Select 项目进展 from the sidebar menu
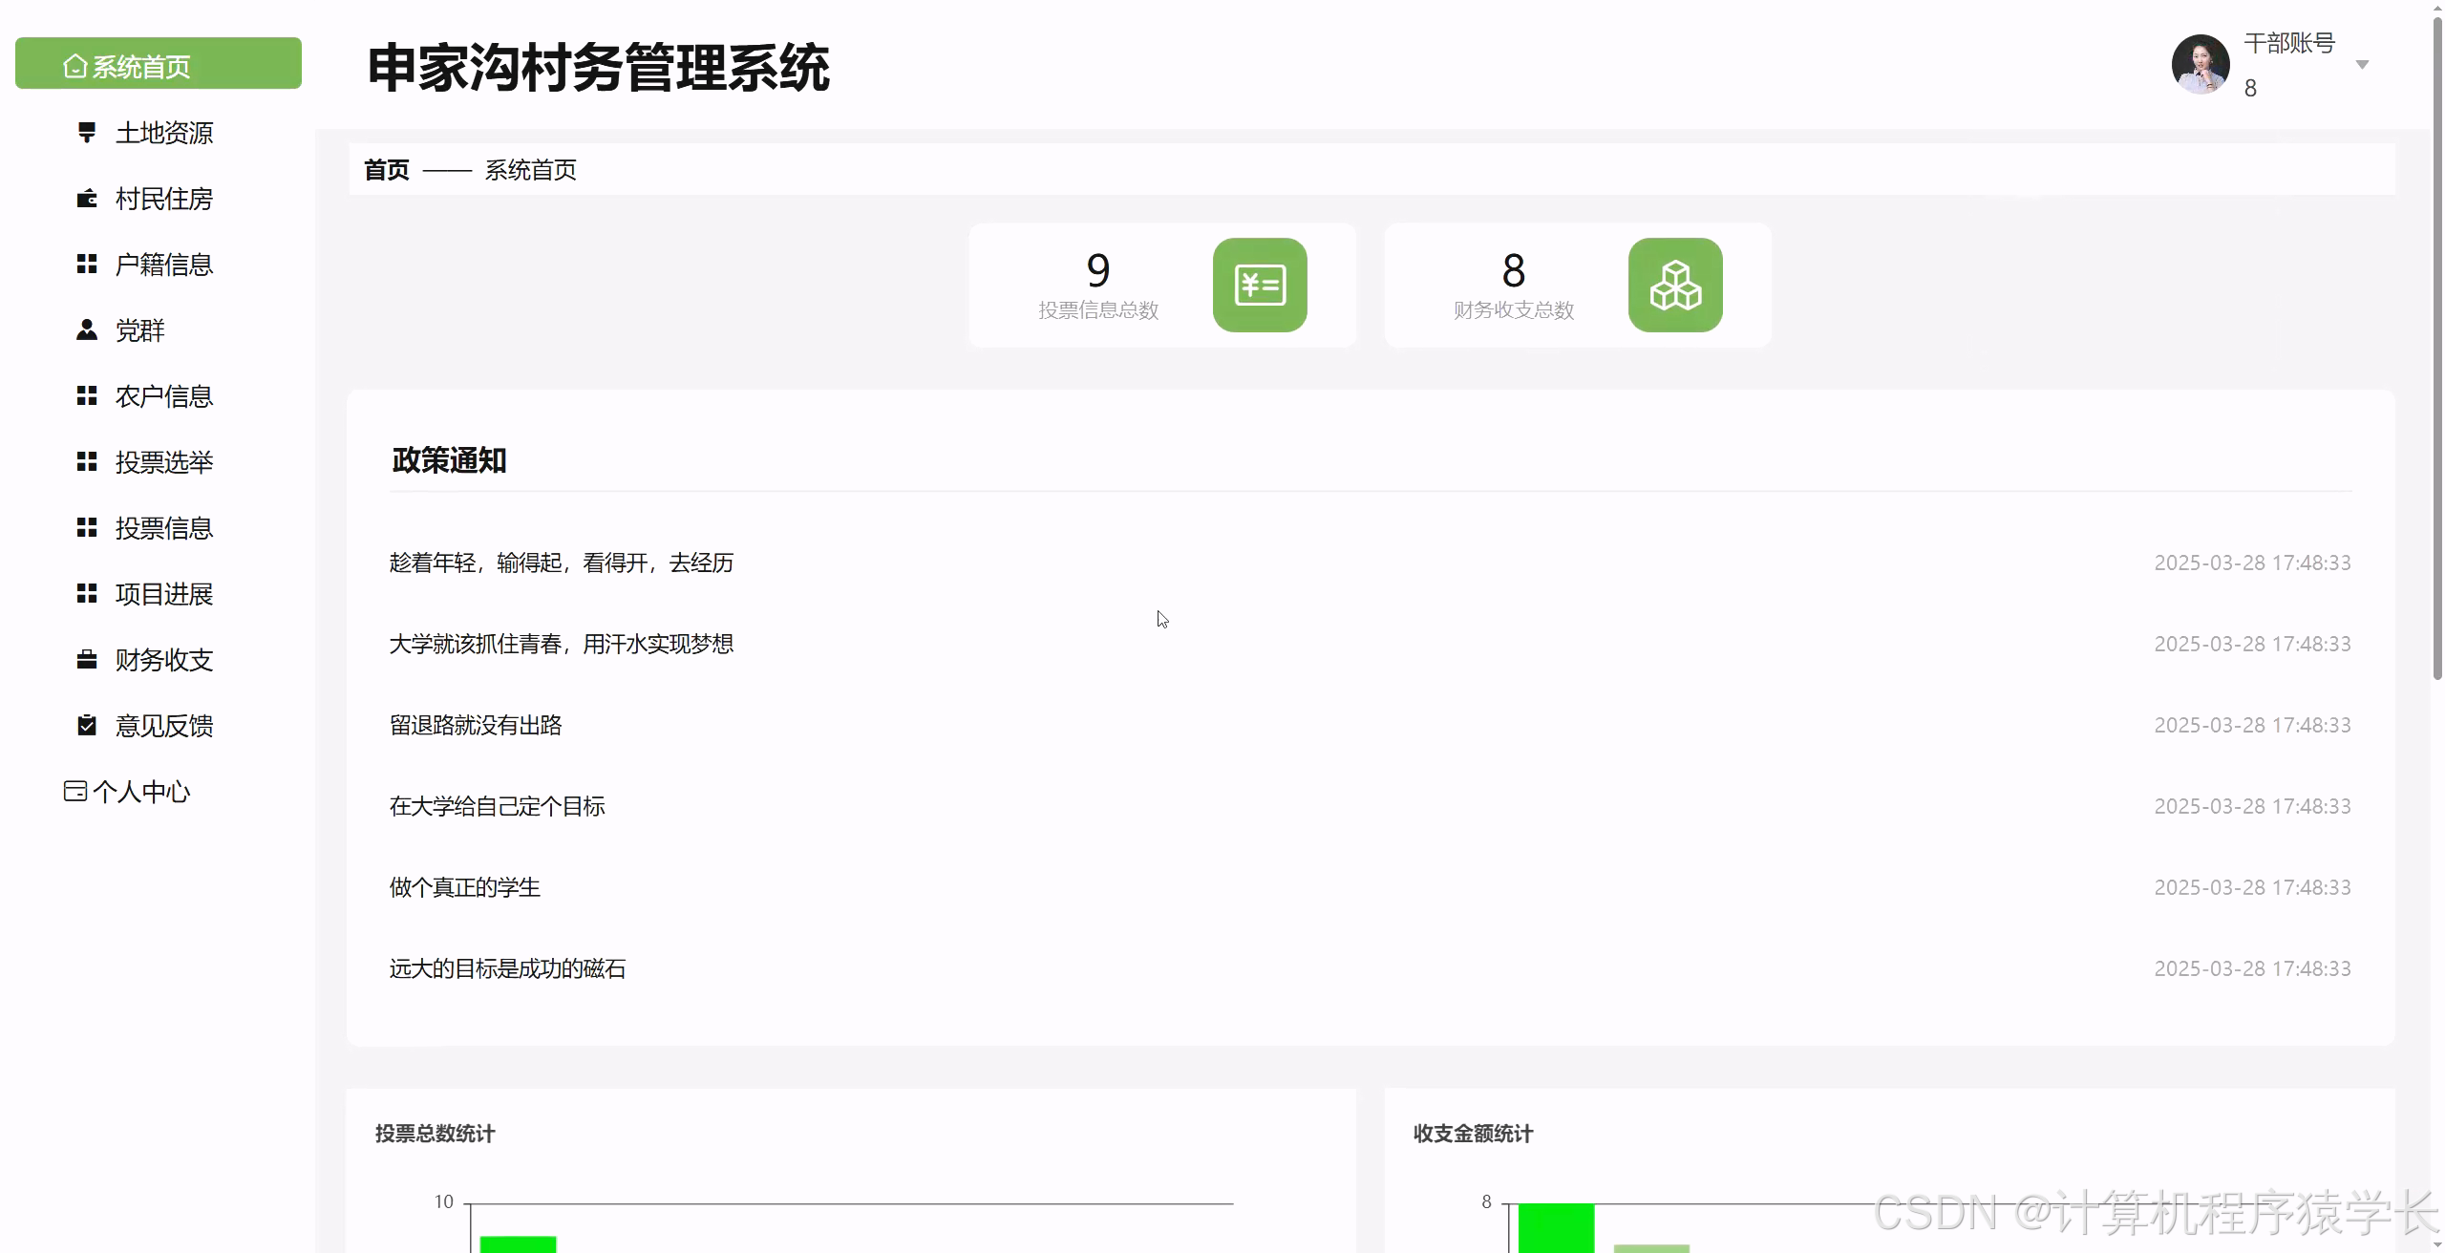 pyautogui.click(x=164, y=594)
